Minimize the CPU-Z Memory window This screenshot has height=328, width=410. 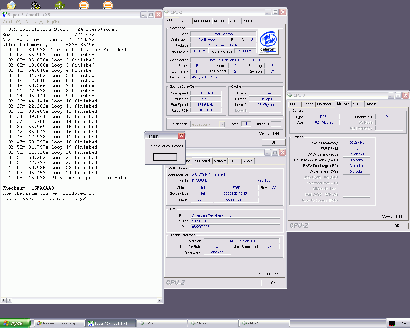[391, 95]
